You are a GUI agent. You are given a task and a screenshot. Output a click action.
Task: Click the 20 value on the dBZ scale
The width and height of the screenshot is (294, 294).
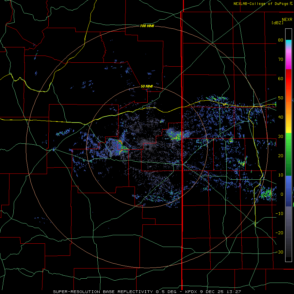(x=281, y=155)
